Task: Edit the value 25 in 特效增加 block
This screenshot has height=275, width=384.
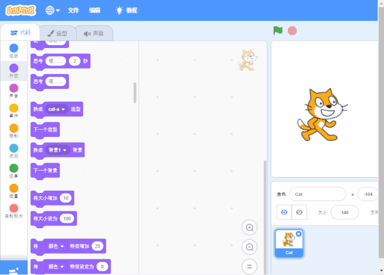Action: coord(97,246)
